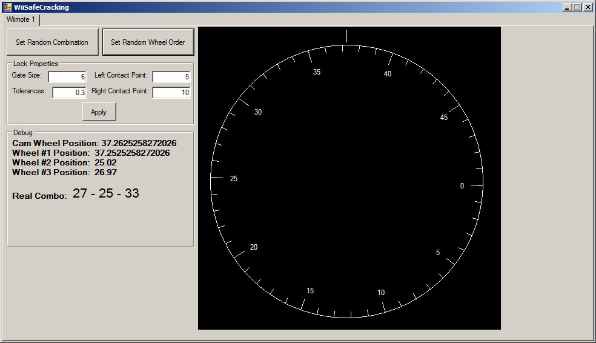Click the Real Combo value 27 - 25 - 33
The height and width of the screenshot is (343, 596).
pos(106,194)
